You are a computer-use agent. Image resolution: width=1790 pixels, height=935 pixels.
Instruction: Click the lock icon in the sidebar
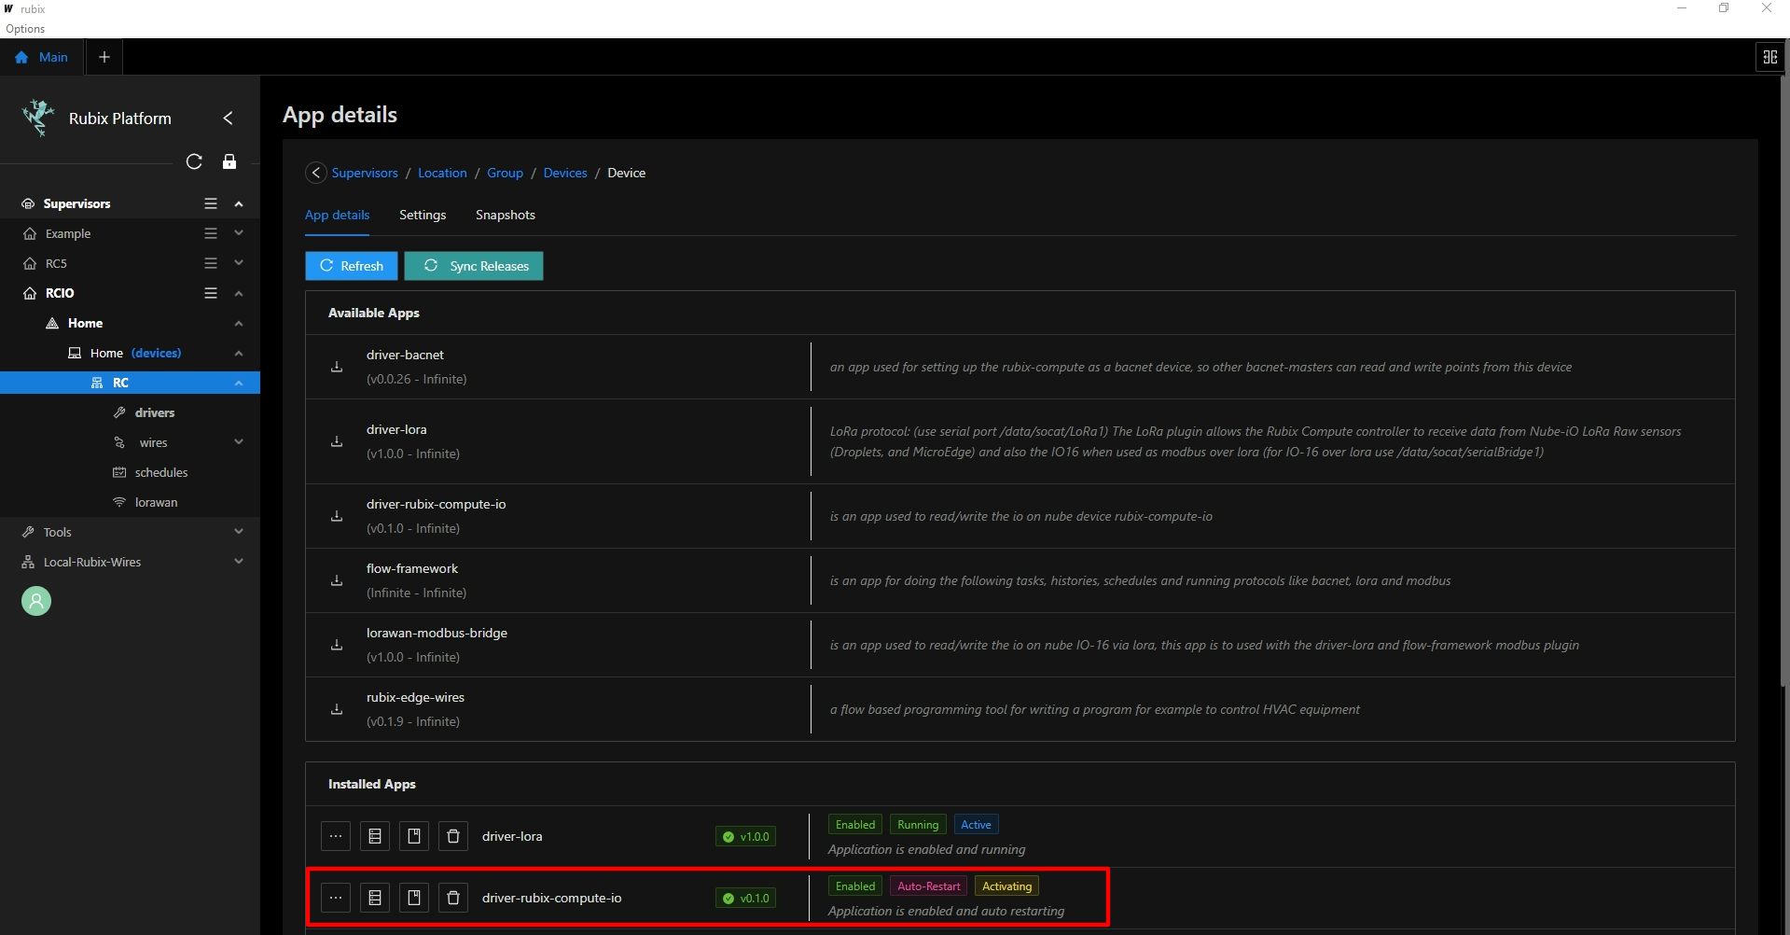(229, 161)
